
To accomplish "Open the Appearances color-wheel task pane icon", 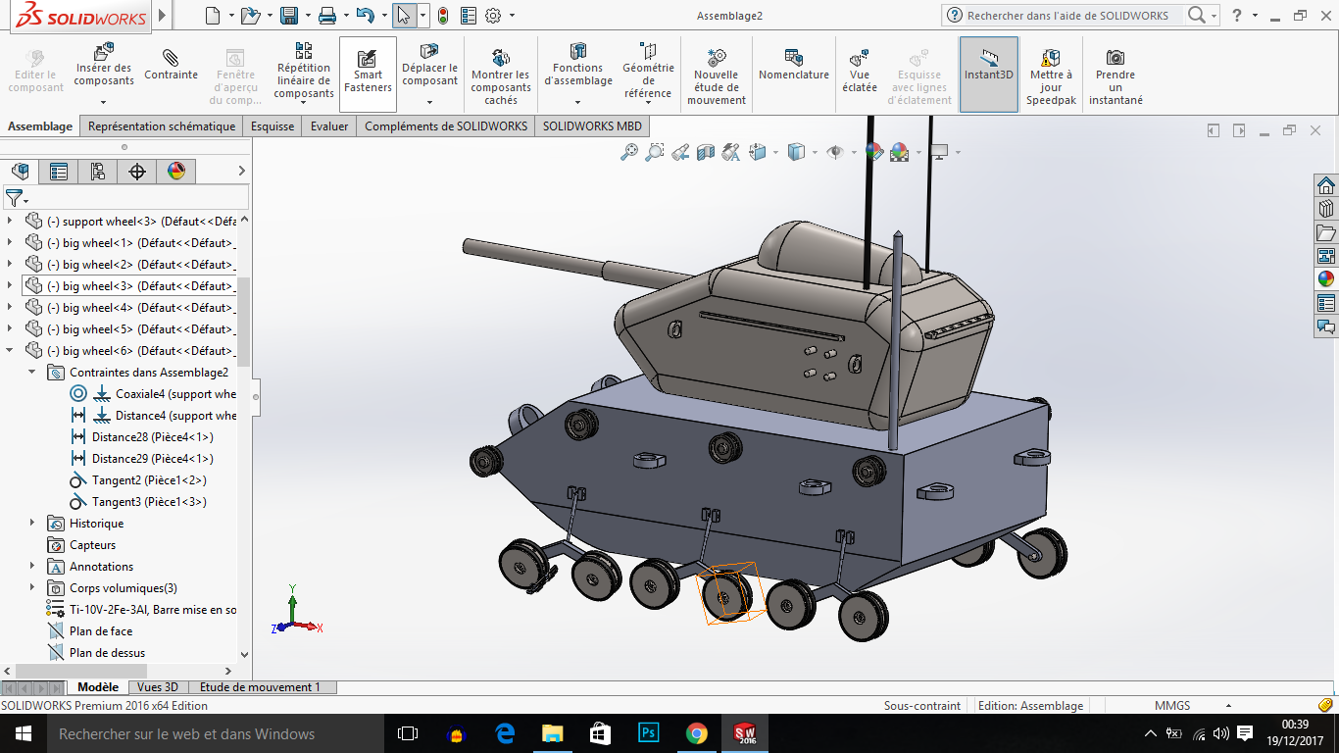I will pos(1326,278).
